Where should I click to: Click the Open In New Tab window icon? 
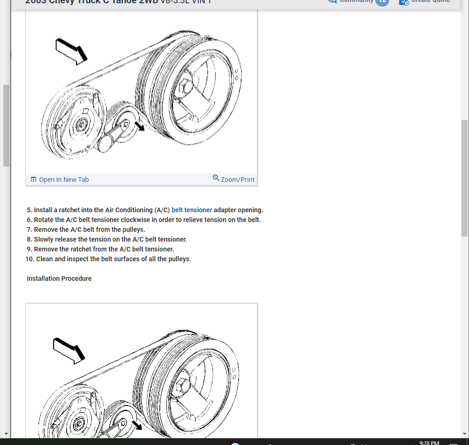[34, 179]
